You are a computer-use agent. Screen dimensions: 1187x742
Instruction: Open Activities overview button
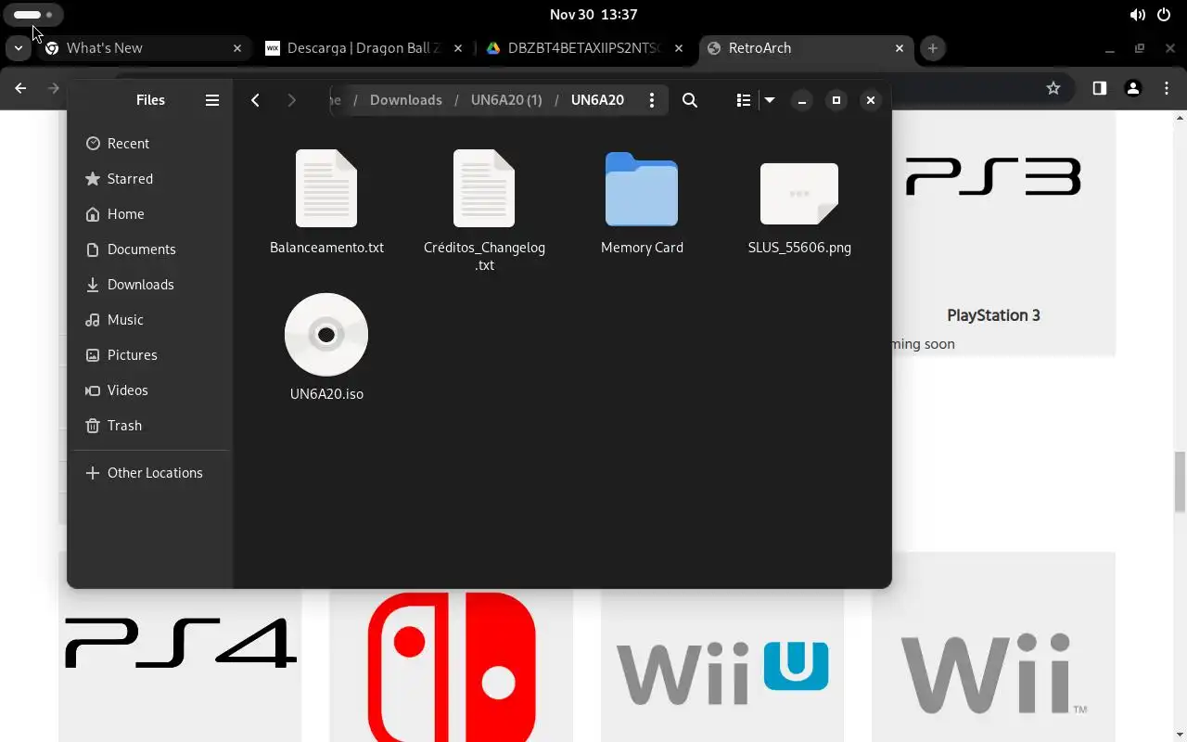click(x=35, y=15)
